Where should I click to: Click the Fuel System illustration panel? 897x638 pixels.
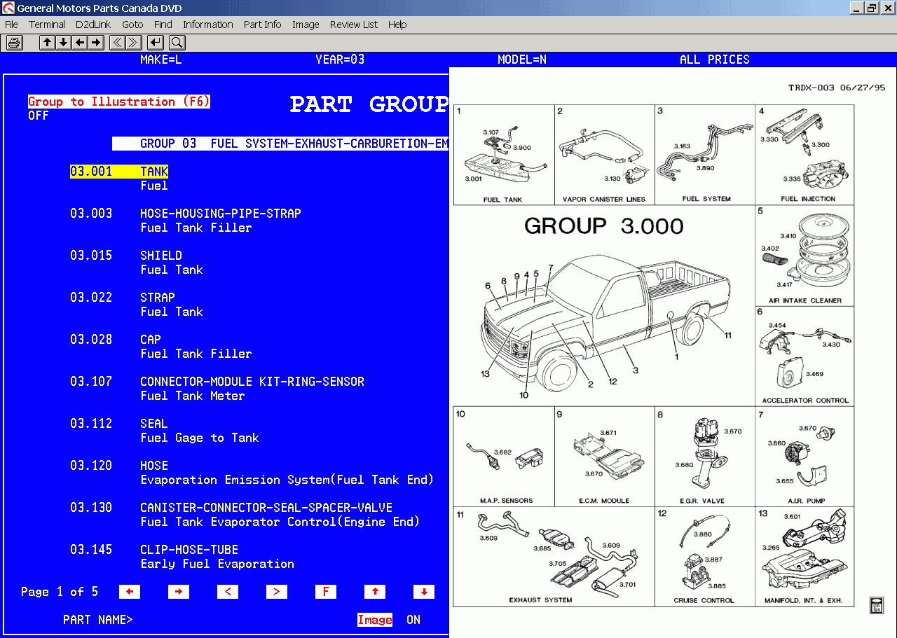coord(705,155)
